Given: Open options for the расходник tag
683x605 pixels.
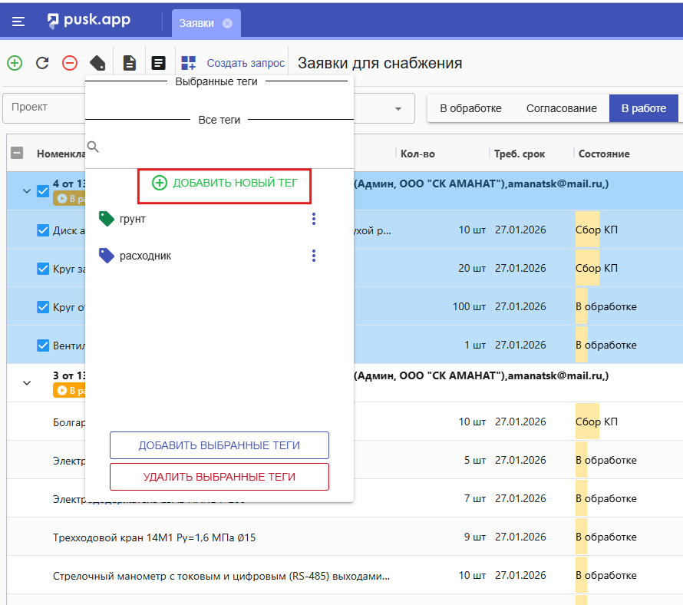Looking at the screenshot, I should pos(313,256).
